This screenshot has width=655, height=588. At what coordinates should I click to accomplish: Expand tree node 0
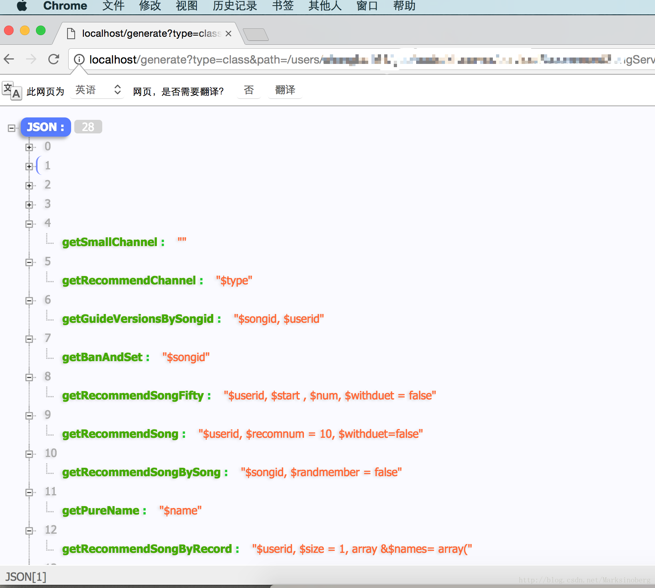(29, 147)
